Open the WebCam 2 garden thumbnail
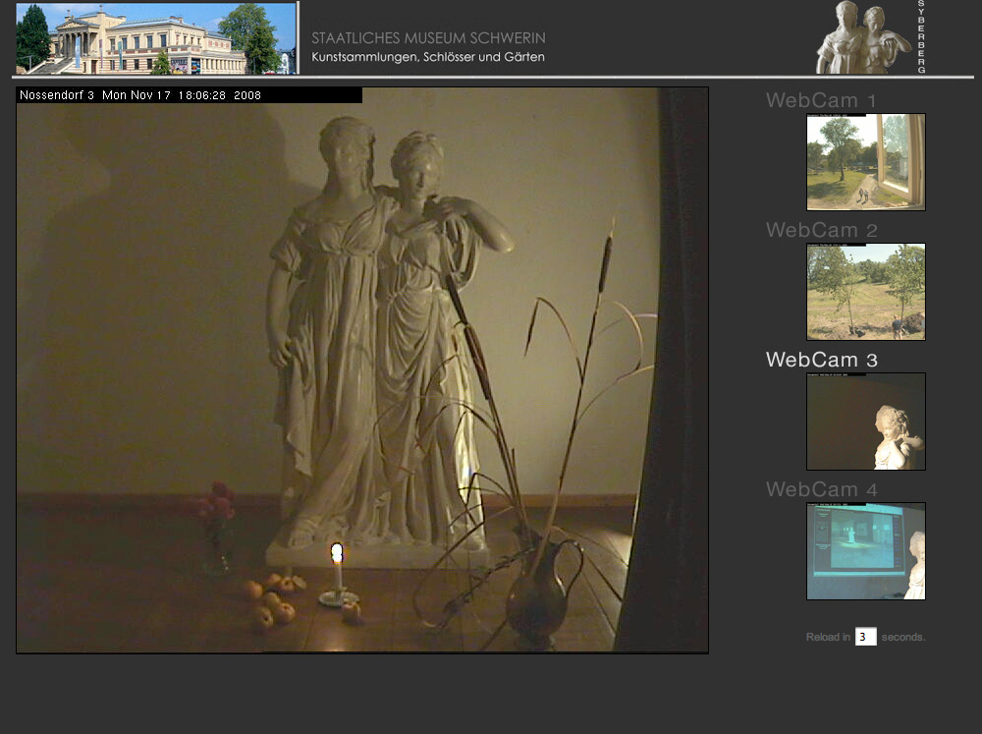The height and width of the screenshot is (734, 982). [x=865, y=292]
